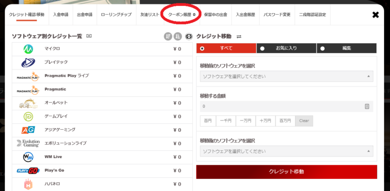The height and width of the screenshot is (191, 390).
Task: Close the account dialog with the X
Action: 375,15
